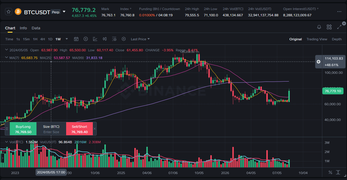Expand the chart to fullscreen
Screen dimensions: 347x180
click(x=339, y=27)
